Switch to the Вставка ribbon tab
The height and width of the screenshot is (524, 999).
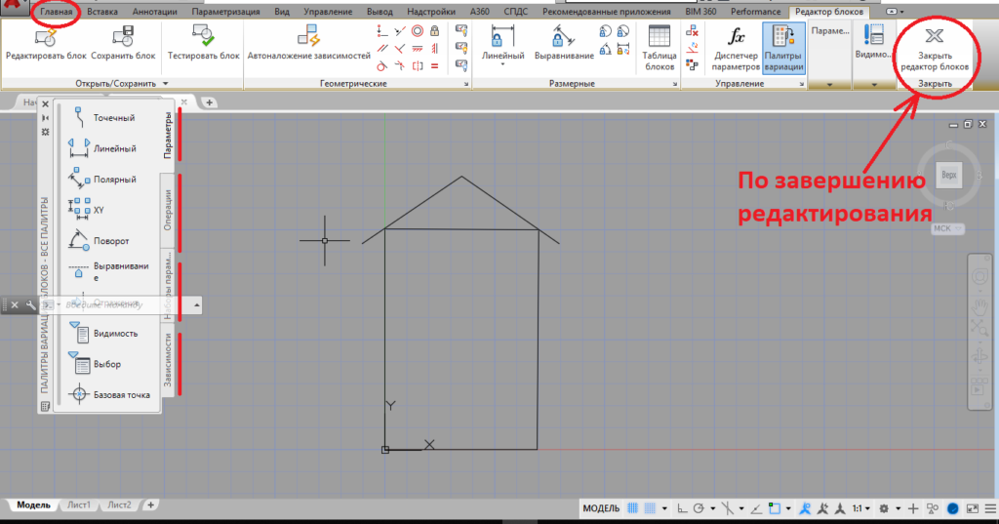[103, 12]
